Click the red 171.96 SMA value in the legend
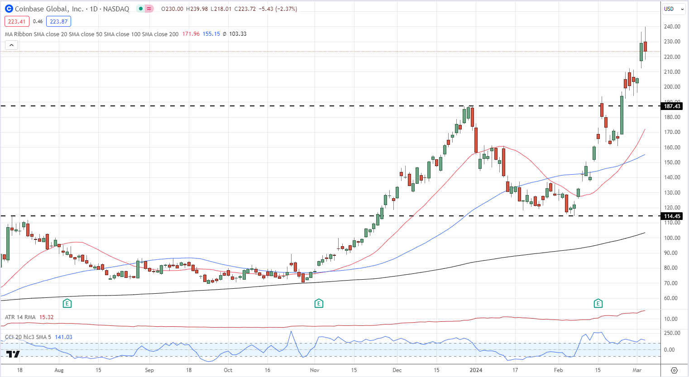 pos(191,34)
